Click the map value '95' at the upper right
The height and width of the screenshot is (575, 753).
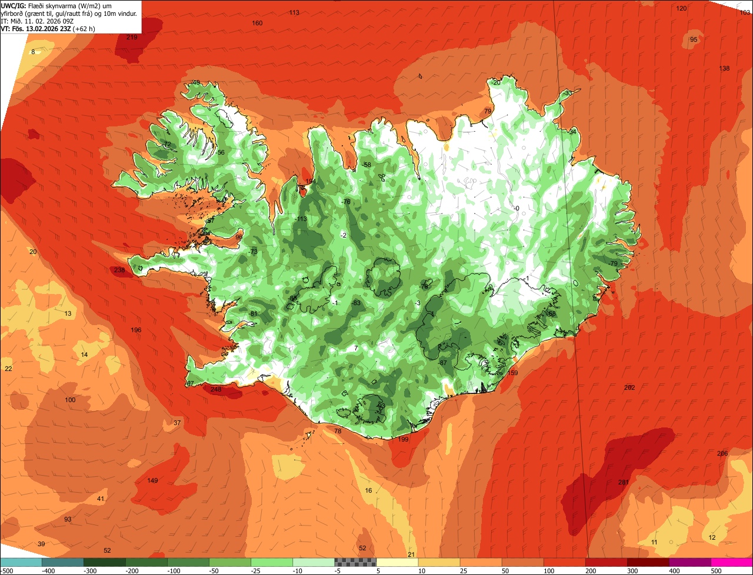694,39
